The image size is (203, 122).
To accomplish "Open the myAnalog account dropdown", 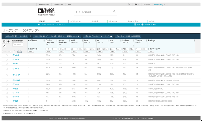I will 160,4.
